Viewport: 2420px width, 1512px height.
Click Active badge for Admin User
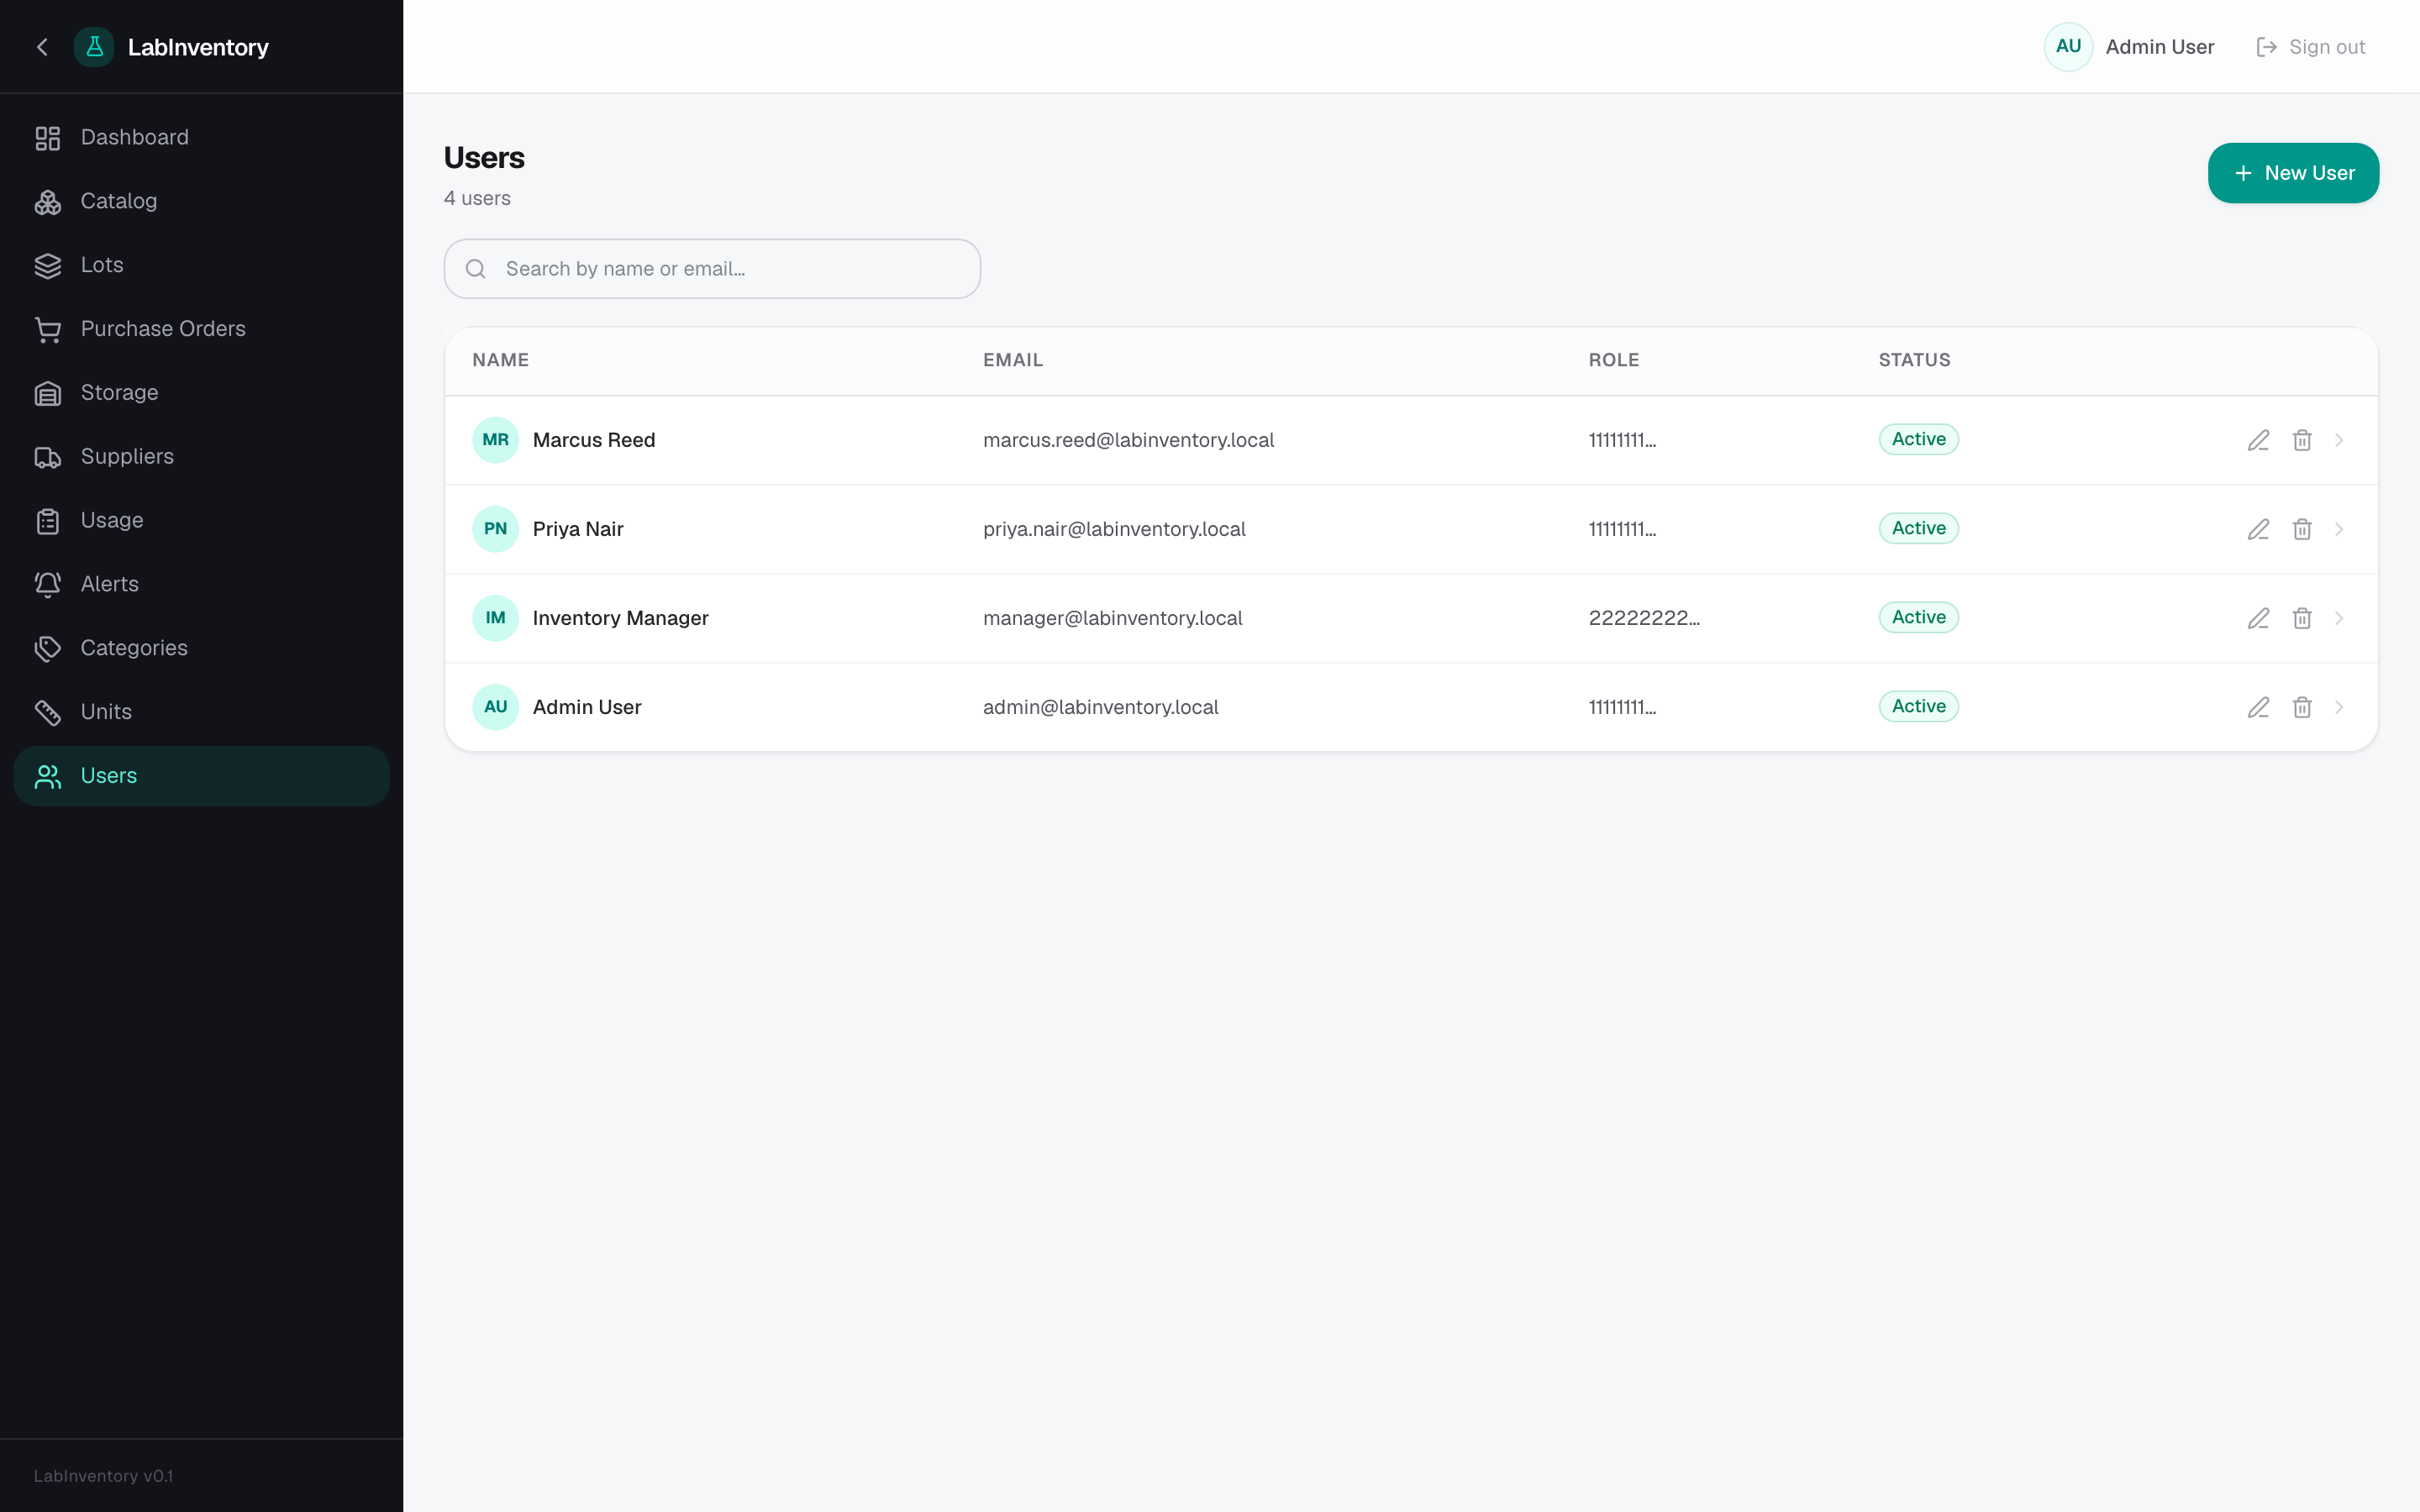(1918, 706)
